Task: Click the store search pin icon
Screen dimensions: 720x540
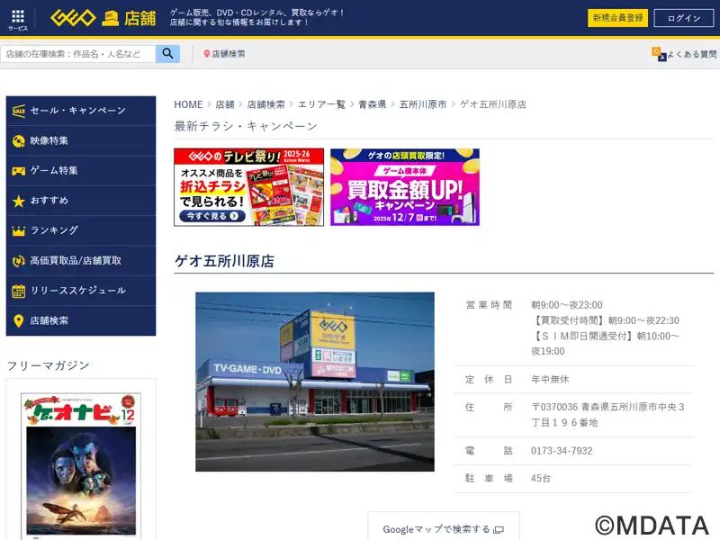Action: pos(207,54)
